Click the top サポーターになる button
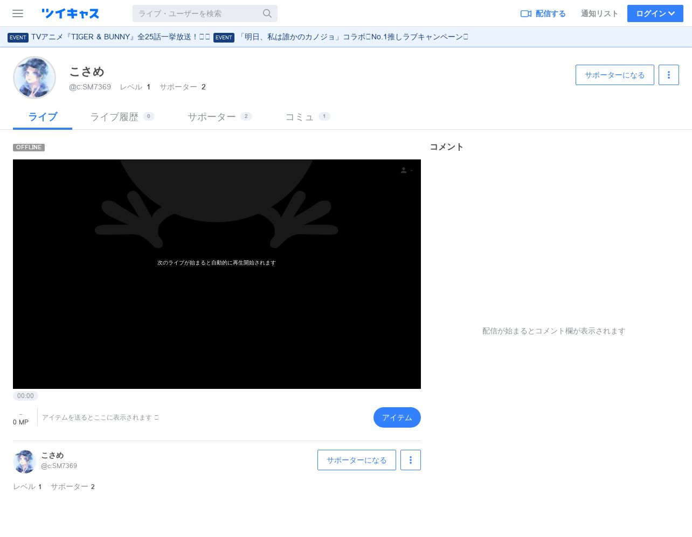692x537 pixels. 615,75
